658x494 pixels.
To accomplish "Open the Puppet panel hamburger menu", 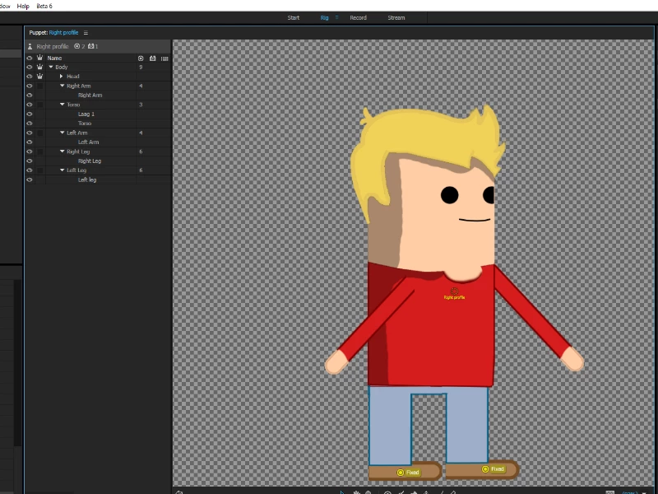I will [86, 33].
